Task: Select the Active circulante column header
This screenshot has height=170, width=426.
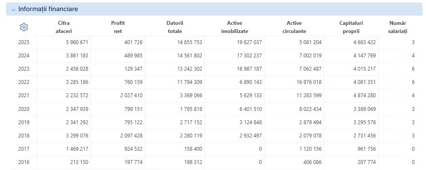Action: click(x=294, y=27)
